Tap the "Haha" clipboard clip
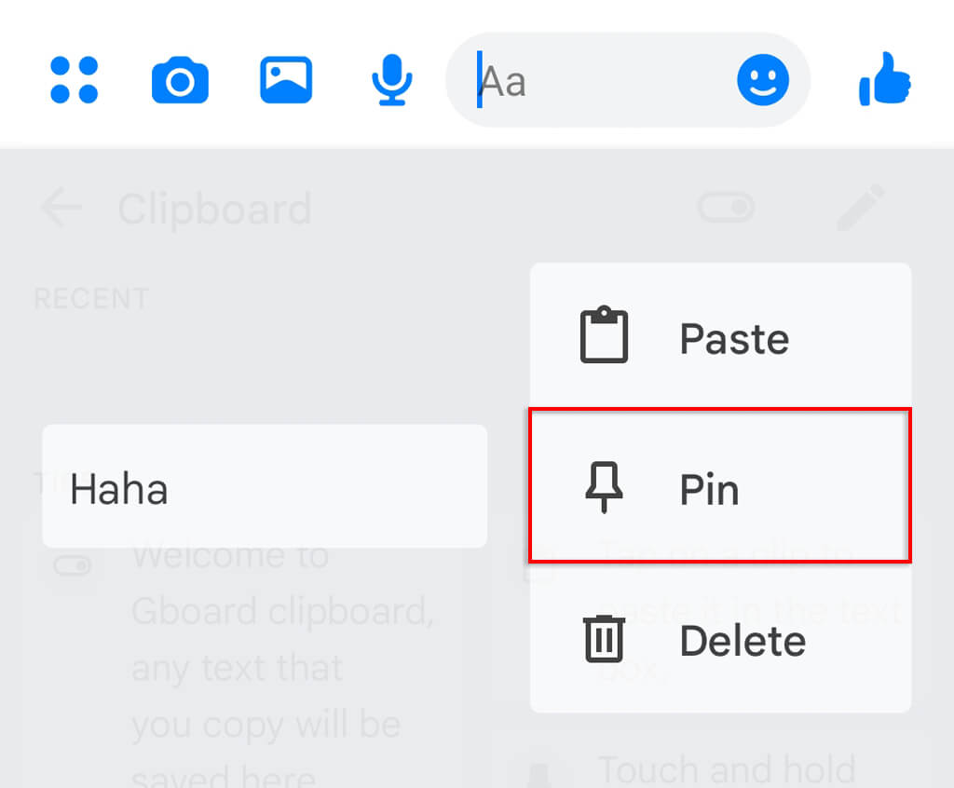The width and height of the screenshot is (954, 788). point(265,487)
